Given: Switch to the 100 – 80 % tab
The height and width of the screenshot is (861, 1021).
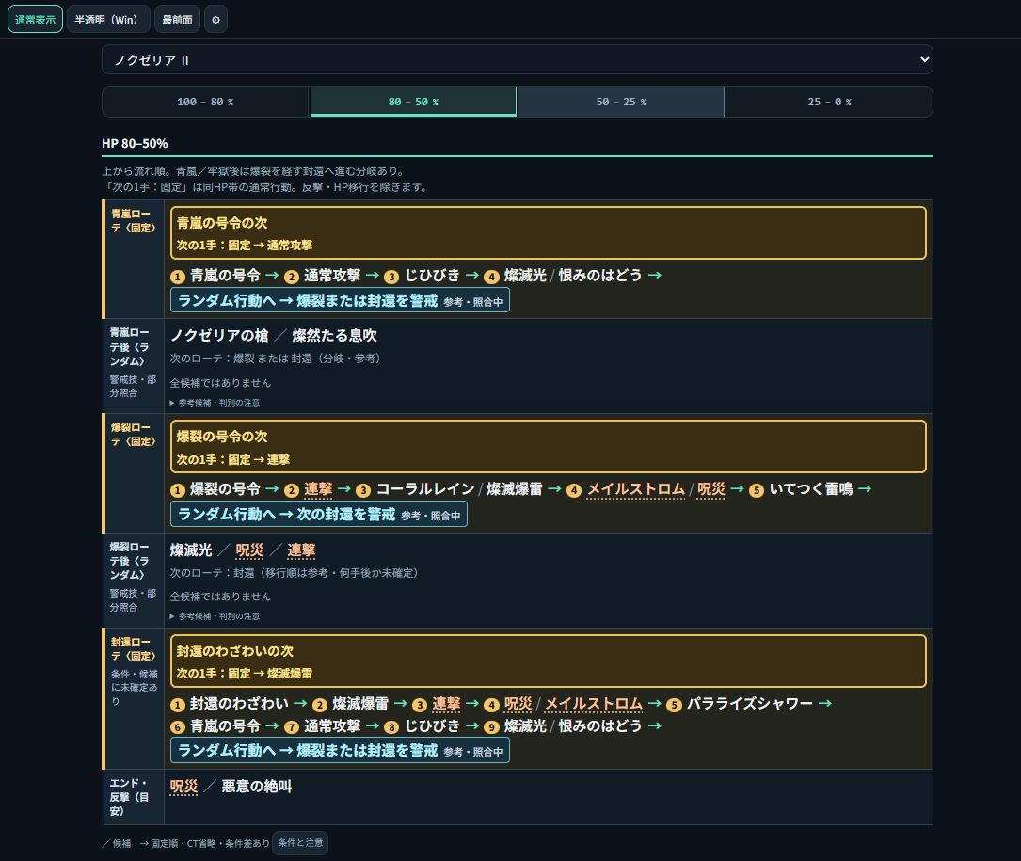Looking at the screenshot, I should coord(205,102).
